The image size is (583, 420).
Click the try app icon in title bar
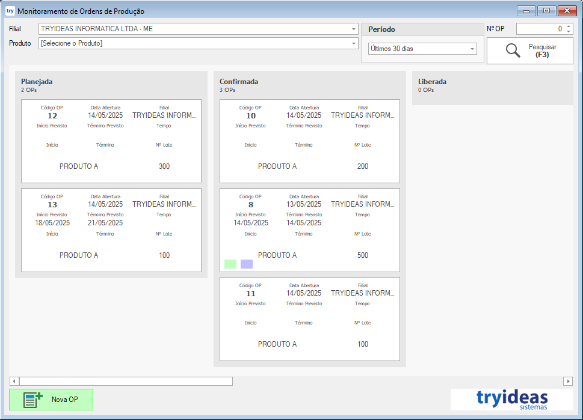click(x=10, y=11)
